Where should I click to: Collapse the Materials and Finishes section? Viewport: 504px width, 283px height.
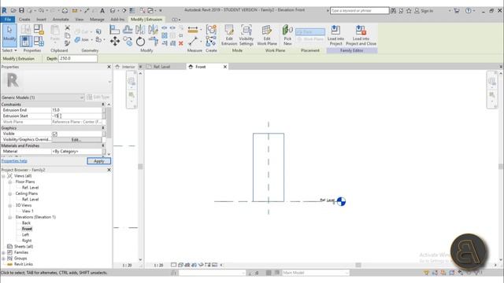click(103, 145)
